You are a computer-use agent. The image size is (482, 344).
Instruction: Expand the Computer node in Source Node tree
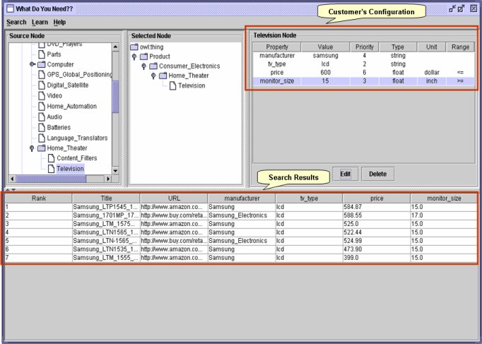(x=32, y=64)
